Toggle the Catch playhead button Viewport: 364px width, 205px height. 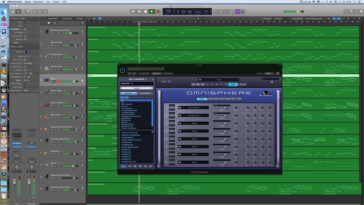coord(100,18)
